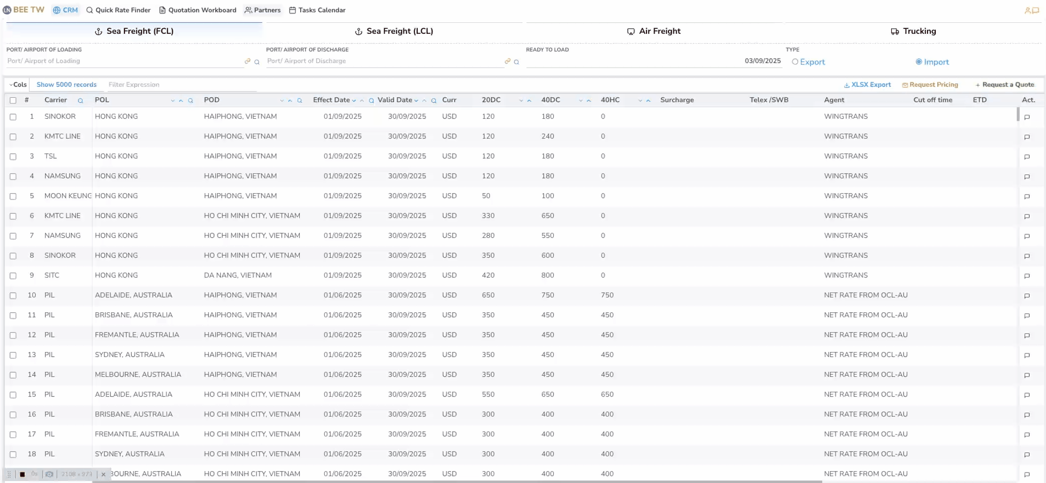The height and width of the screenshot is (483, 1046).
Task: Click the link icon beside Port of Loading field
Action: tap(247, 62)
